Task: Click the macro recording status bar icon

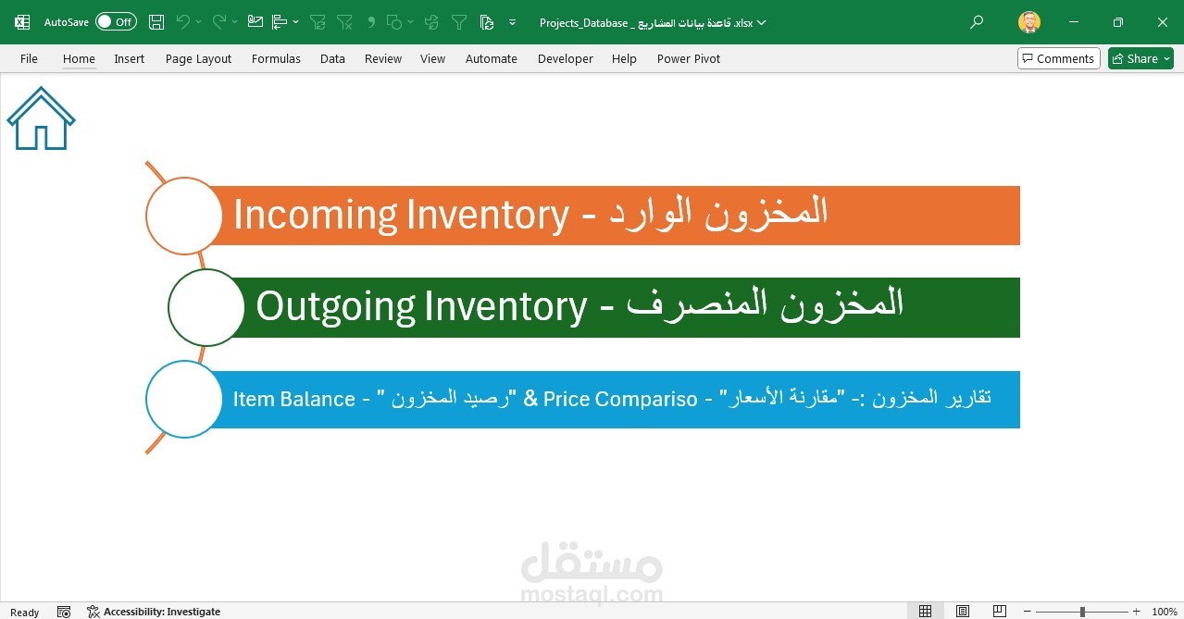Action: (64, 612)
